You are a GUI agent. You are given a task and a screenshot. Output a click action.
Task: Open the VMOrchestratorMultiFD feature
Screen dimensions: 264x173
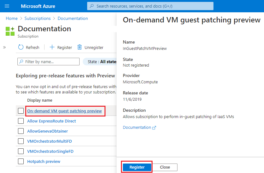50,141
